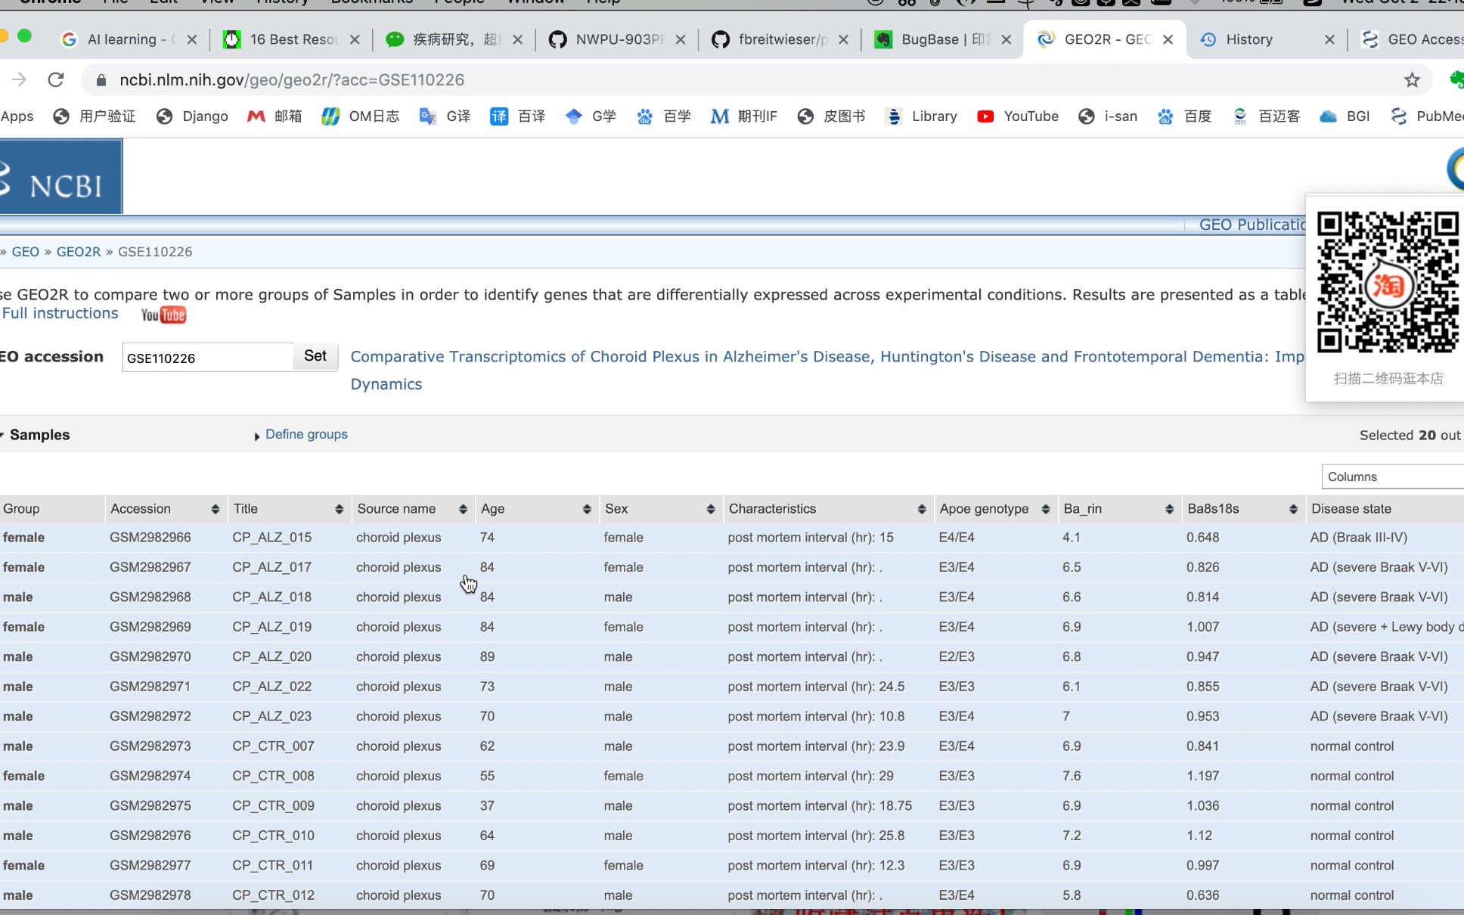
Task: Close the GEO2R tab
Action: coord(1168,39)
